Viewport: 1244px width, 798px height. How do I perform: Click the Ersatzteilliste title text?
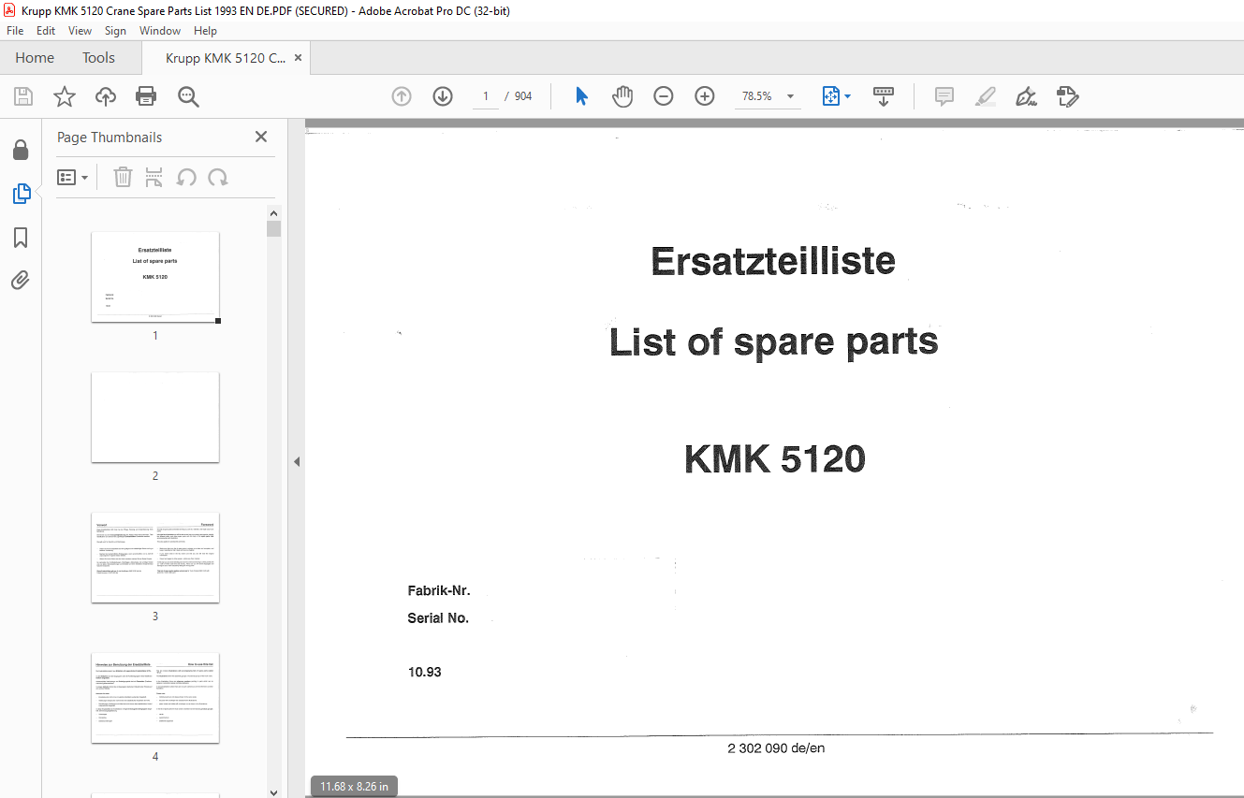pyautogui.click(x=773, y=261)
